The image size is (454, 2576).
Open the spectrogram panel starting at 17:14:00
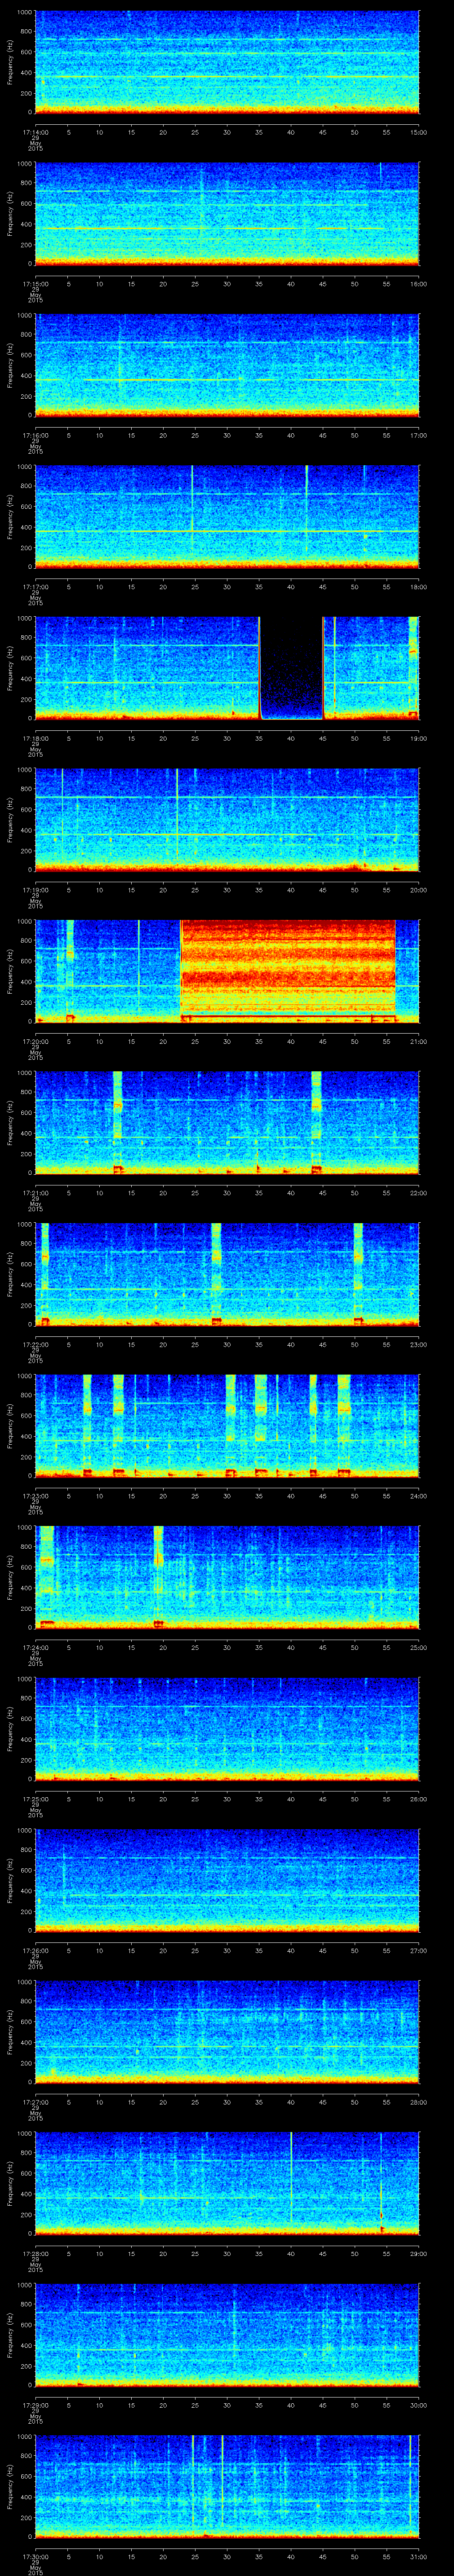pyautogui.click(x=227, y=62)
